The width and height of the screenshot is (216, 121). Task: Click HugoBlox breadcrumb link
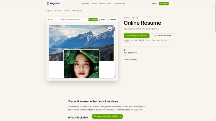click(x=49, y=11)
